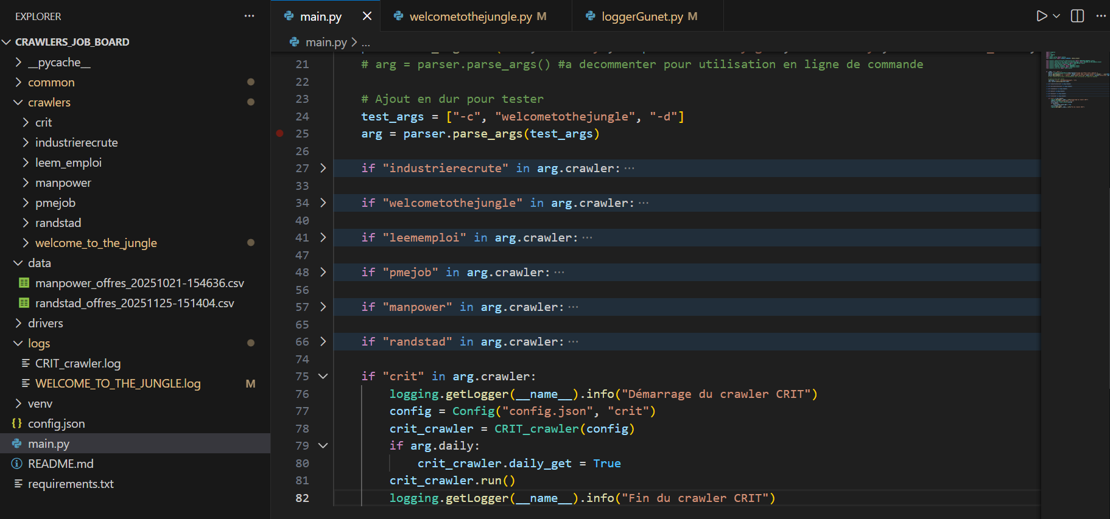The image size is (1110, 519).
Task: Close the main.py tab
Action: [367, 16]
